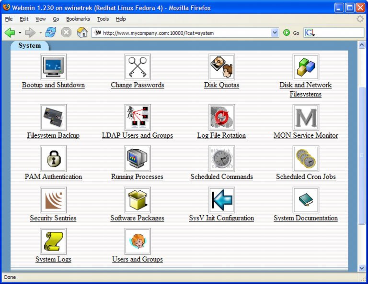Click the Change Passwords keys icon
Image resolution: width=368 pixels, height=284 pixels.
point(138,67)
